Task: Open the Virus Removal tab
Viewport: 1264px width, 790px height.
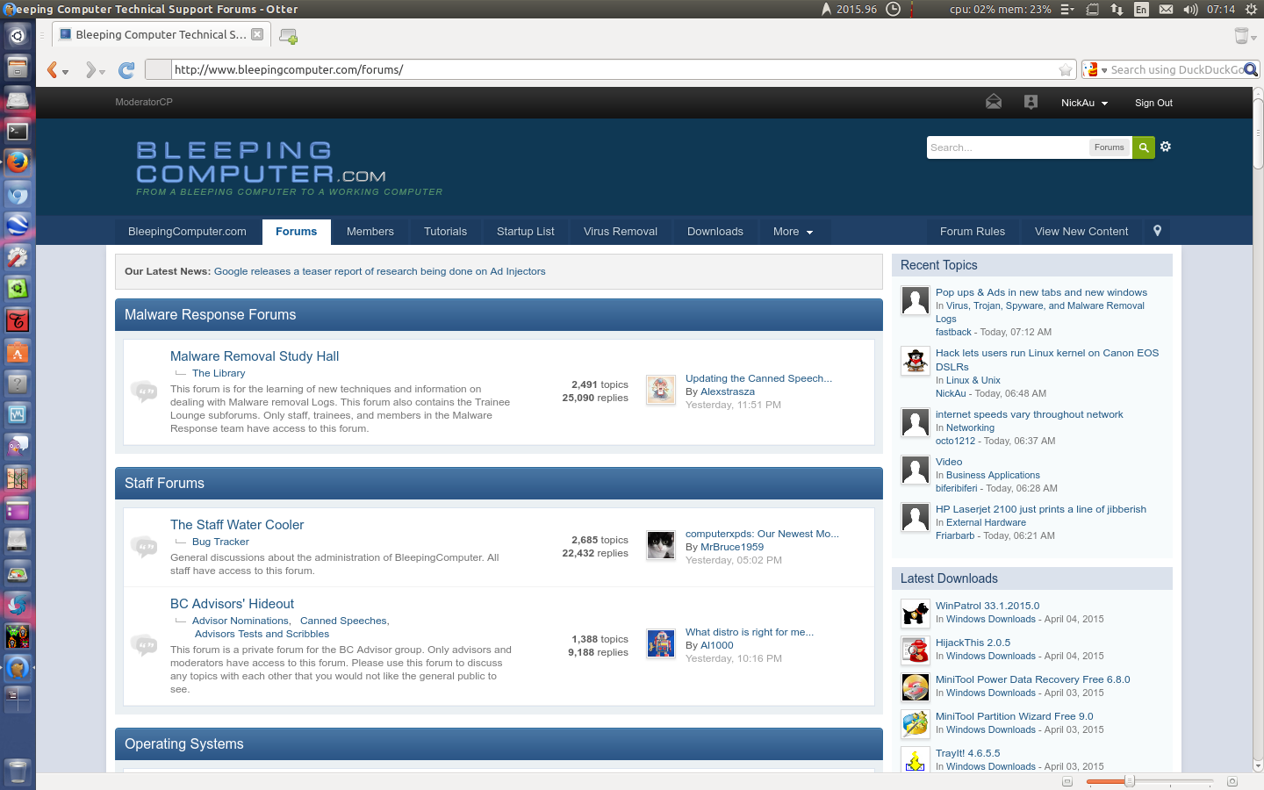Action: (621, 232)
